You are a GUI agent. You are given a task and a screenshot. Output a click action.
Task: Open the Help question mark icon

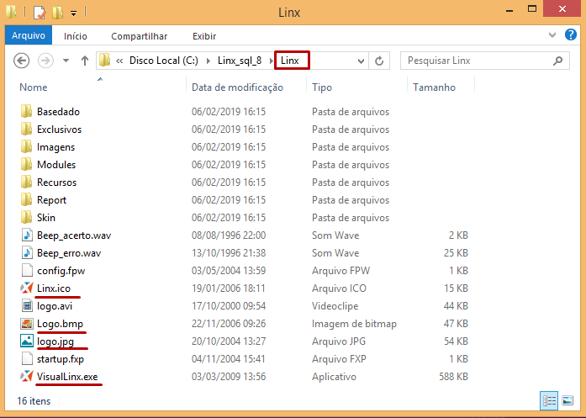570,34
